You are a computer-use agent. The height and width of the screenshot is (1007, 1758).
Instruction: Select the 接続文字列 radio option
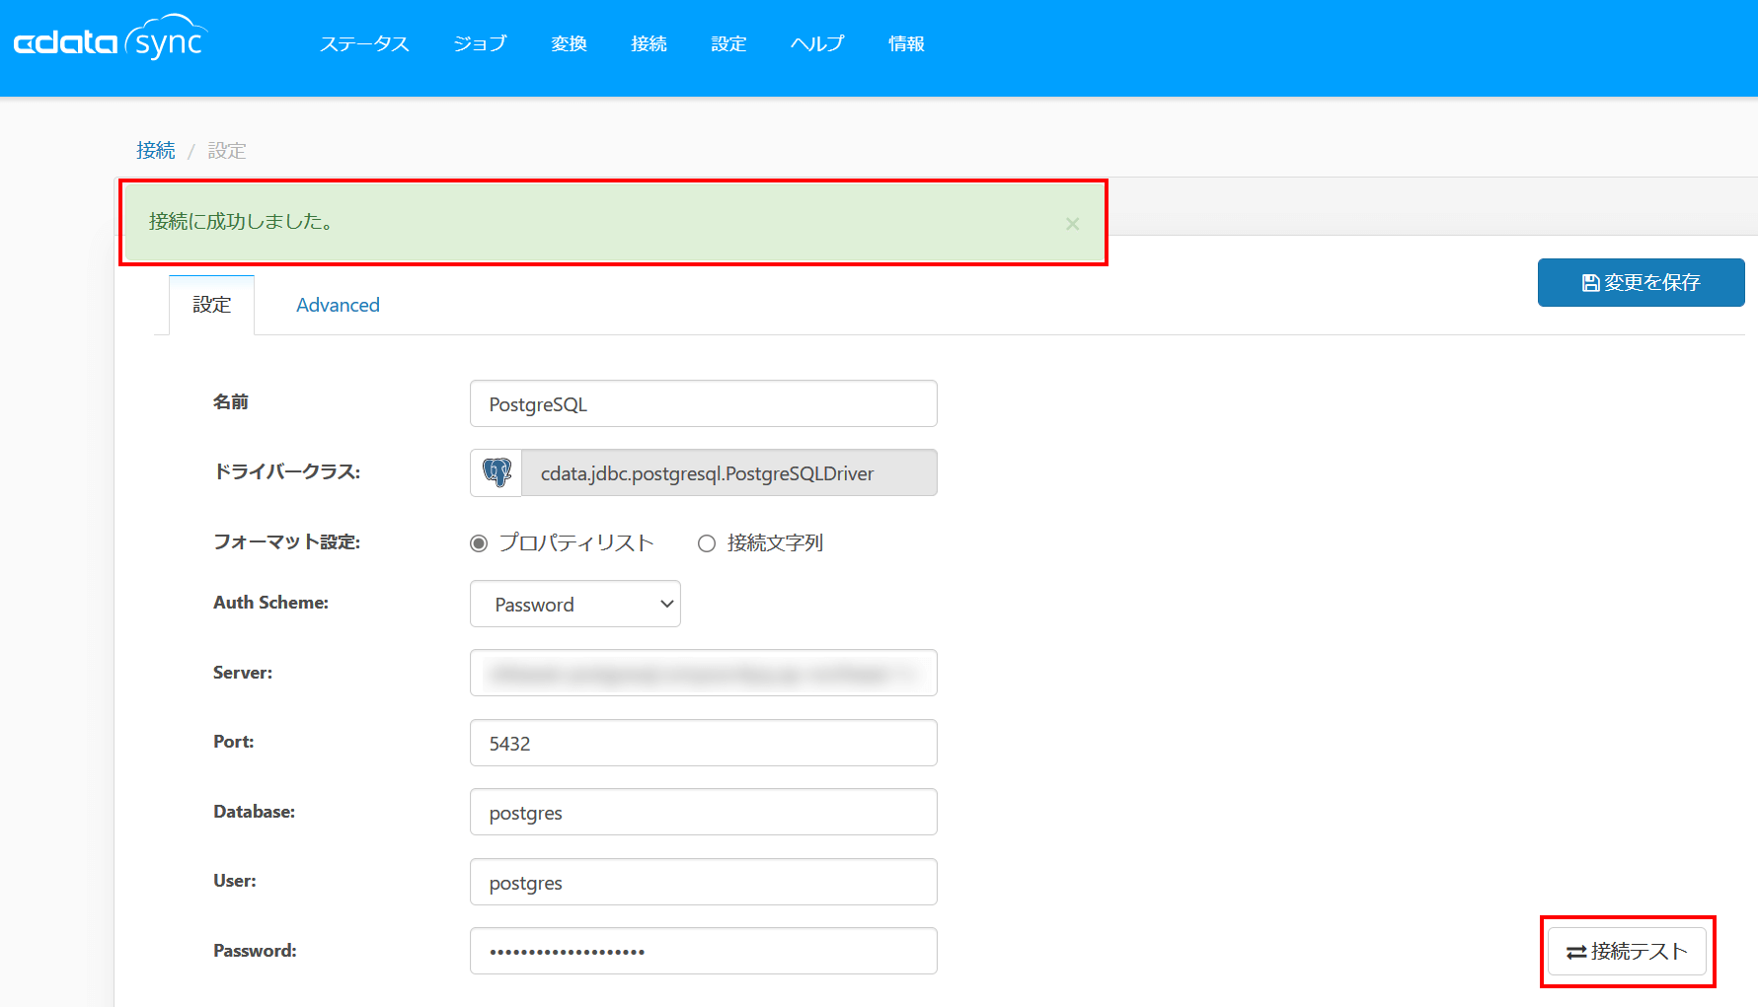(x=707, y=543)
